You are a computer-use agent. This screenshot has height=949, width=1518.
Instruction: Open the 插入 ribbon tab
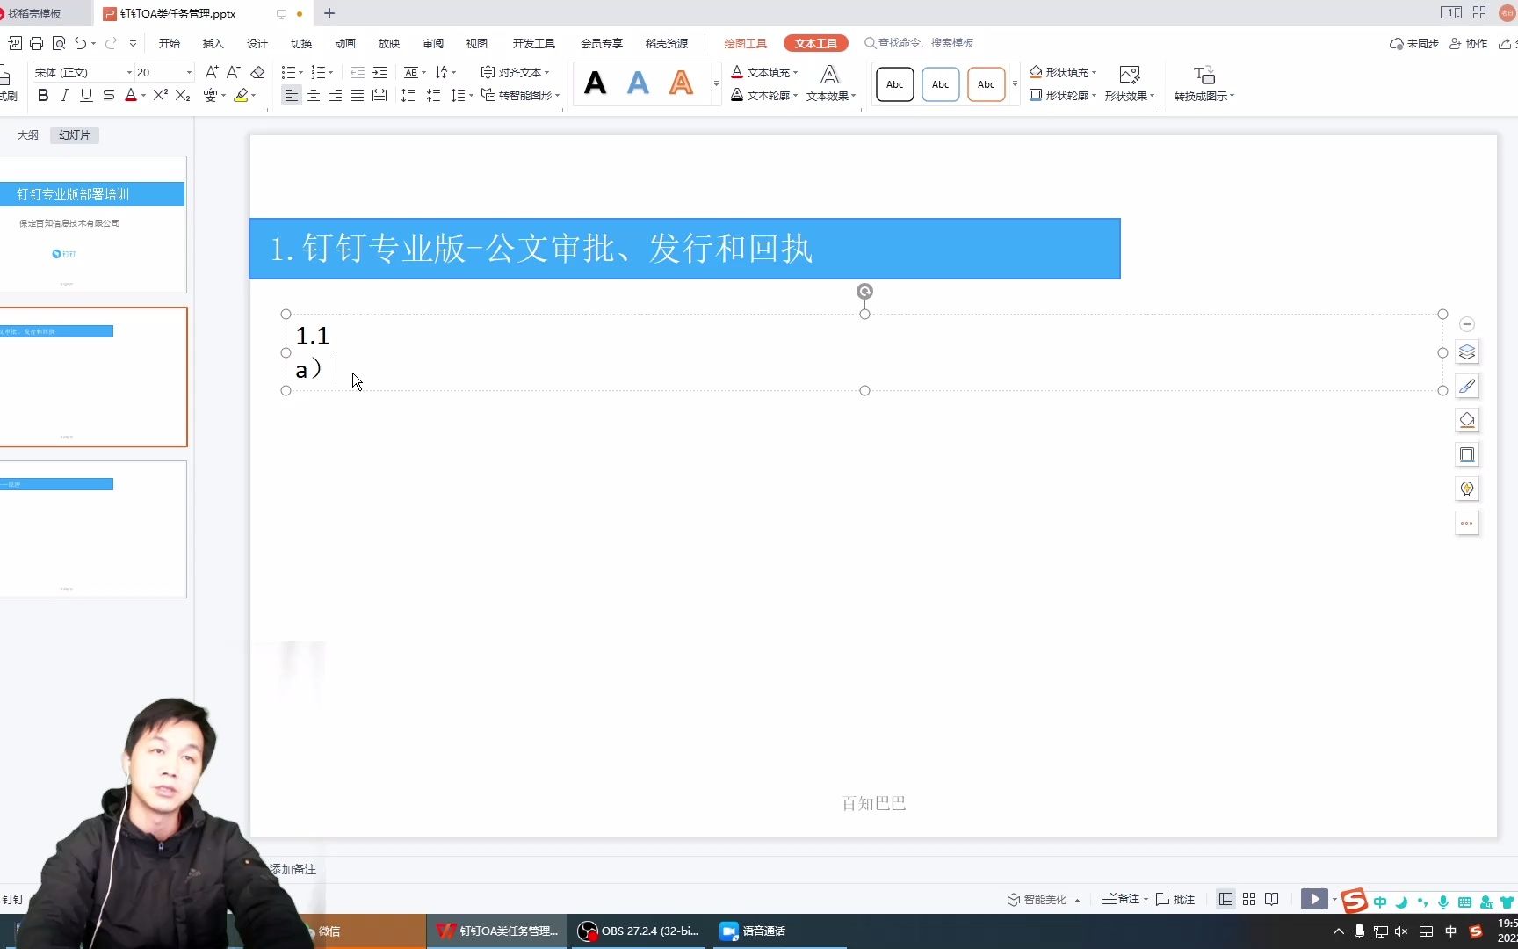coord(213,43)
